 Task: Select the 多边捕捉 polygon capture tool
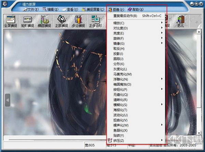coord(79,21)
